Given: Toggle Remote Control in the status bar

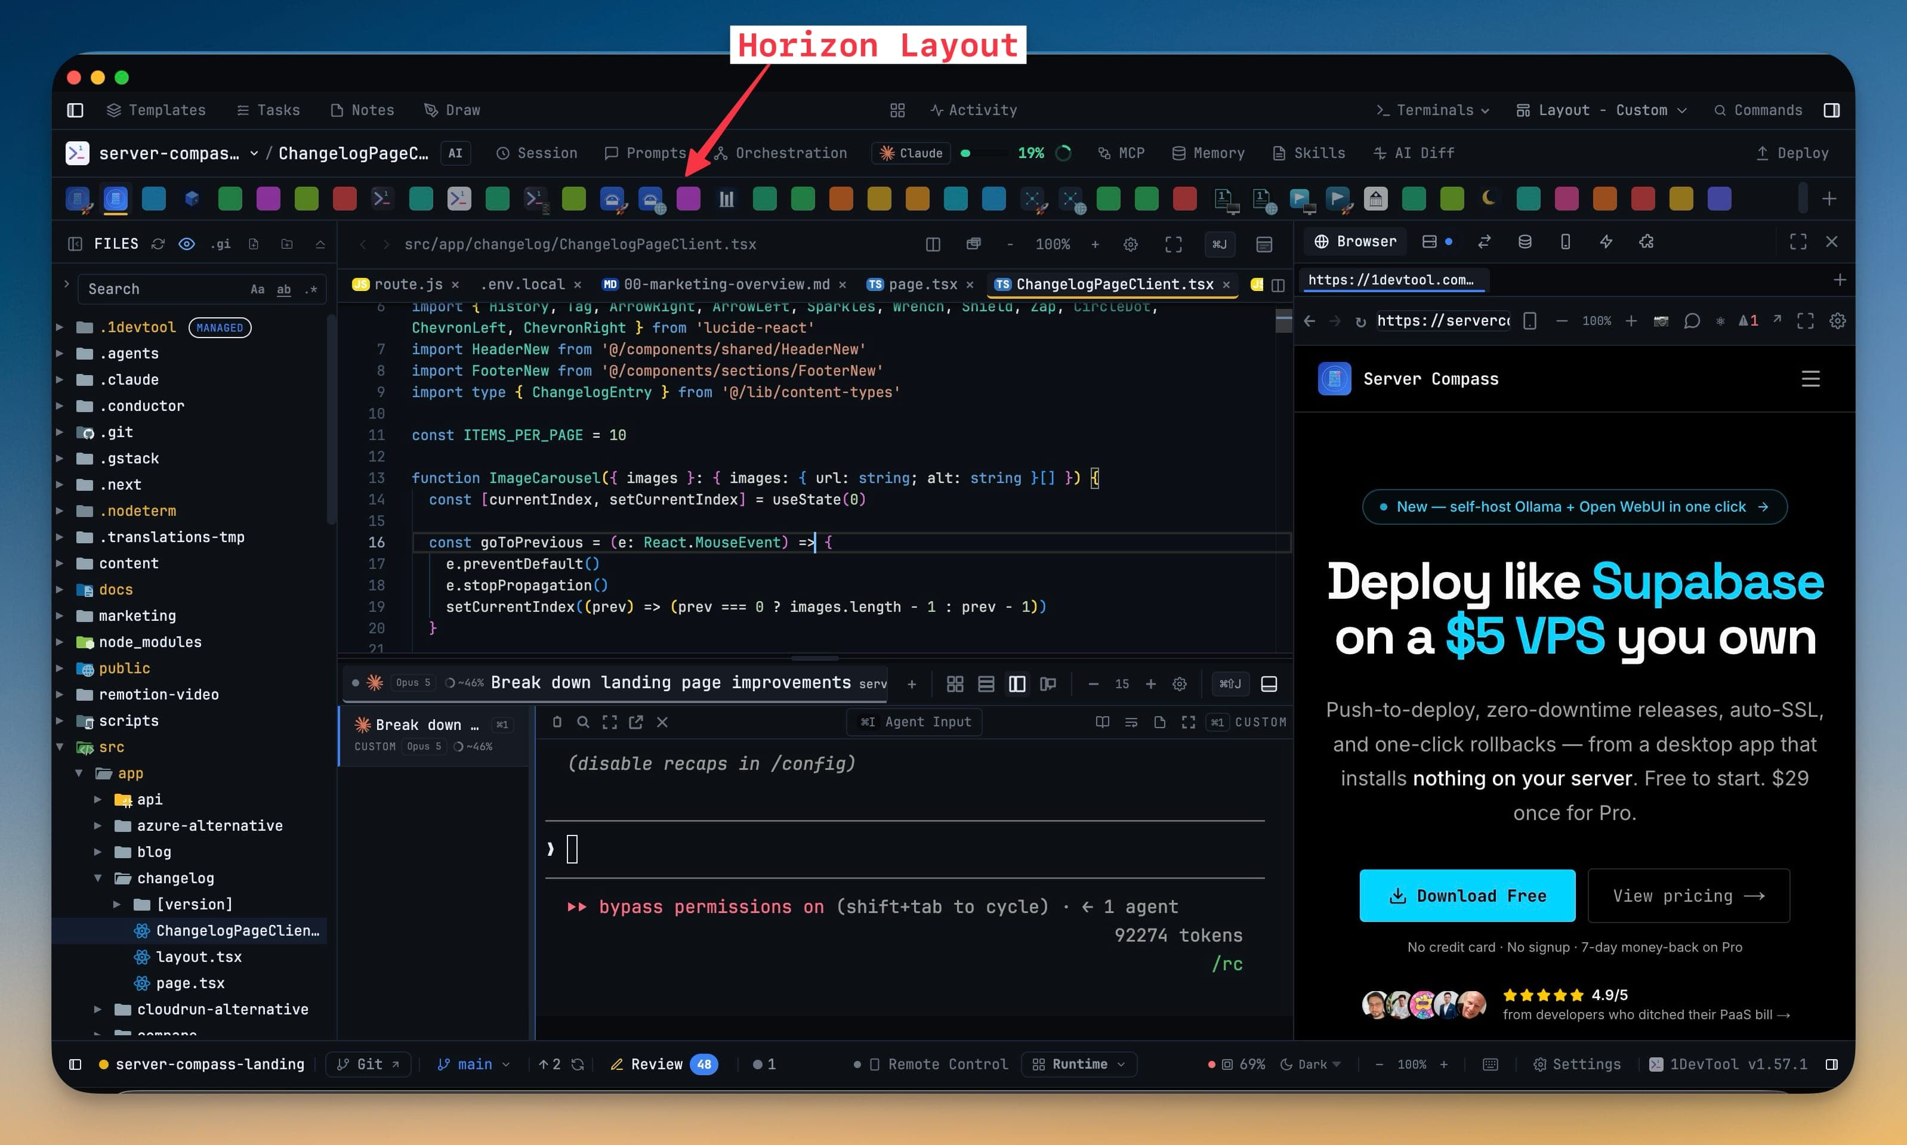Looking at the screenshot, I should click(x=931, y=1064).
